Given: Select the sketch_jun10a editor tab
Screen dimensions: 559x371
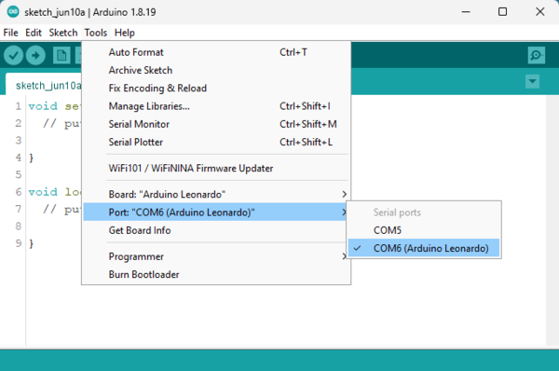Looking at the screenshot, I should tap(44, 85).
